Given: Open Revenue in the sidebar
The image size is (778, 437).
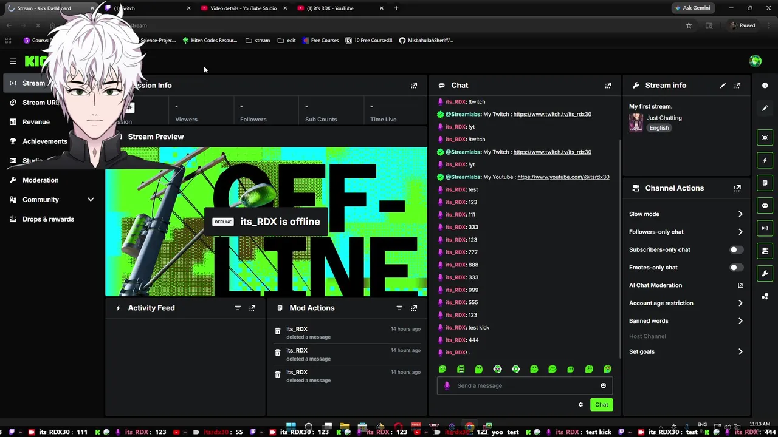Looking at the screenshot, I should pos(36,122).
